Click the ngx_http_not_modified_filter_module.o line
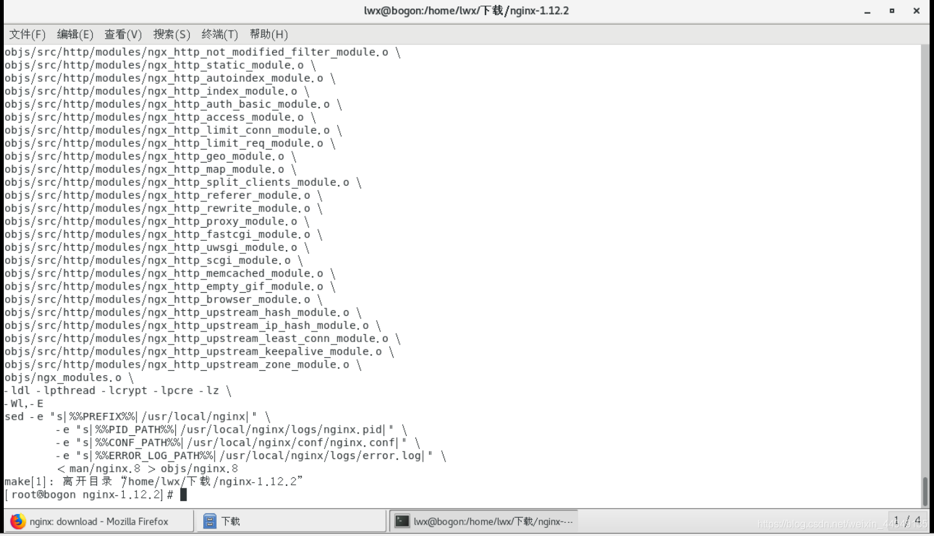Viewport: 934px width, 536px height. point(203,52)
